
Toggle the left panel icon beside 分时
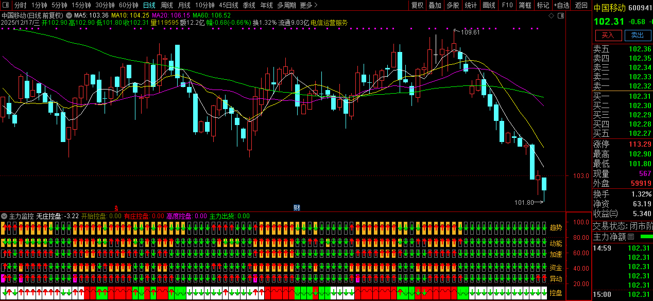tap(6, 5)
